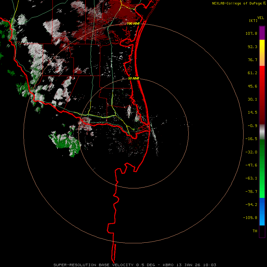The image size is (267, 267).
Task: Click the -94.2 legend value
Action: click(x=251, y=205)
